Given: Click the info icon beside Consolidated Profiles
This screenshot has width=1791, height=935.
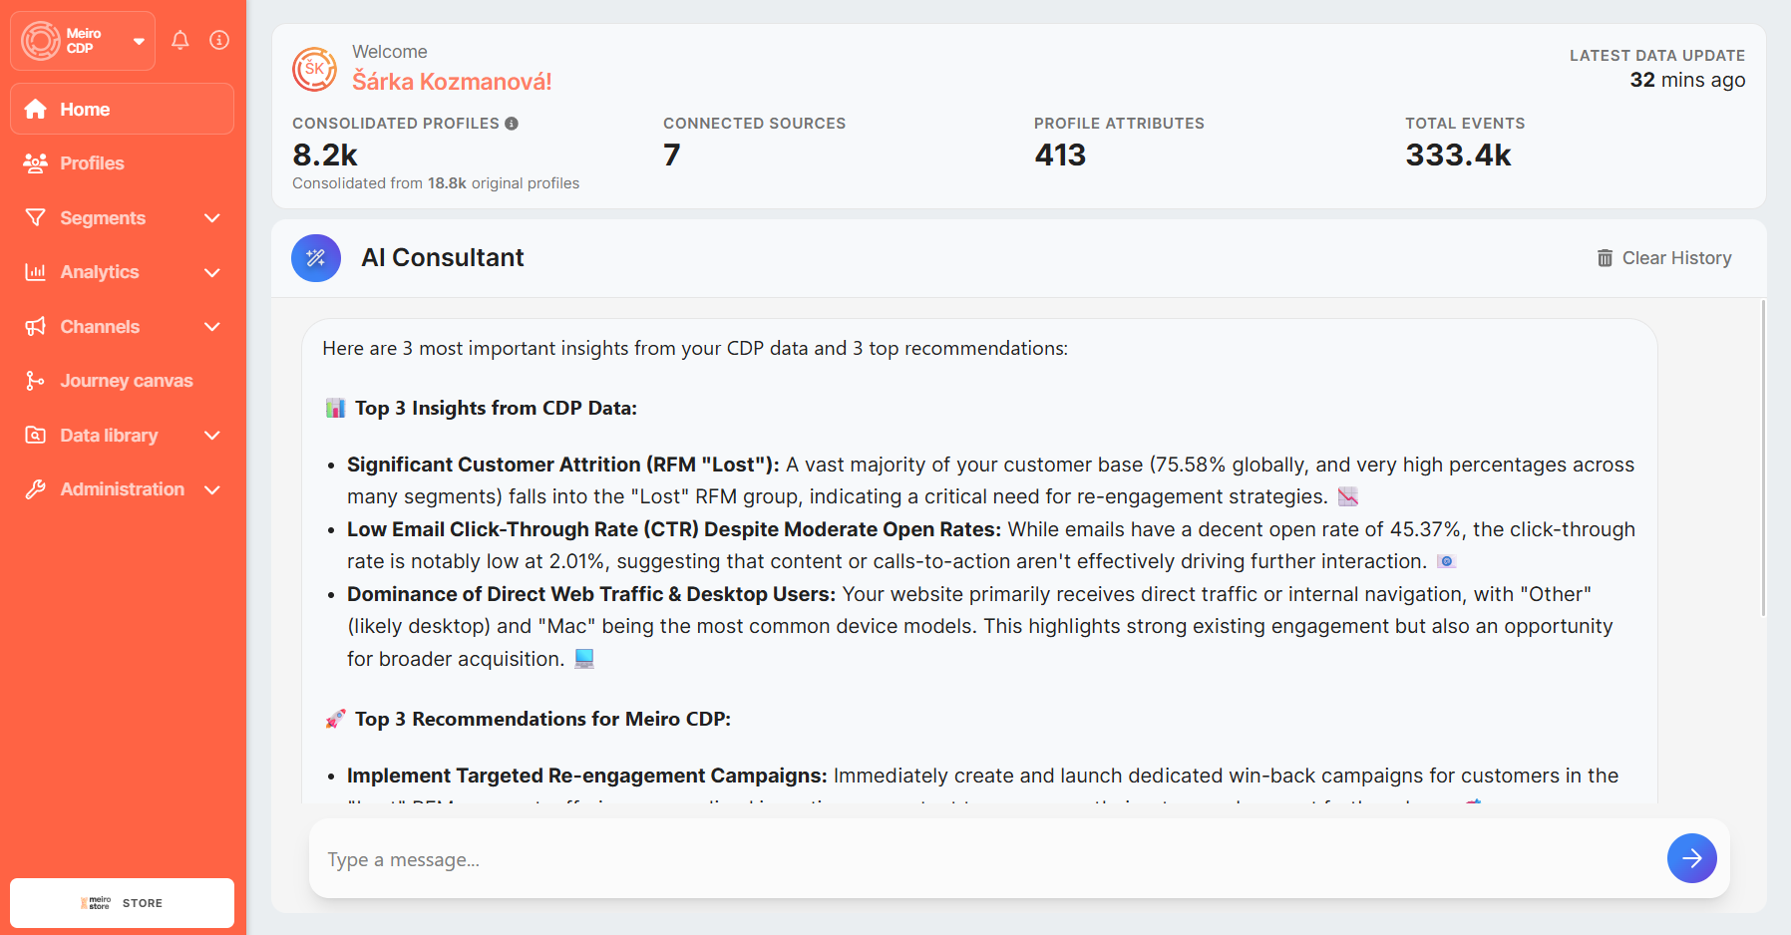Looking at the screenshot, I should [x=512, y=124].
